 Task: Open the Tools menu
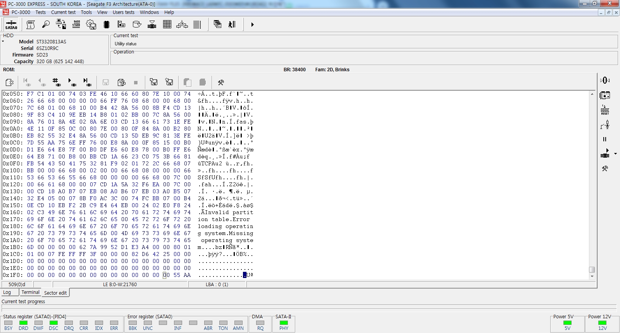click(x=86, y=12)
